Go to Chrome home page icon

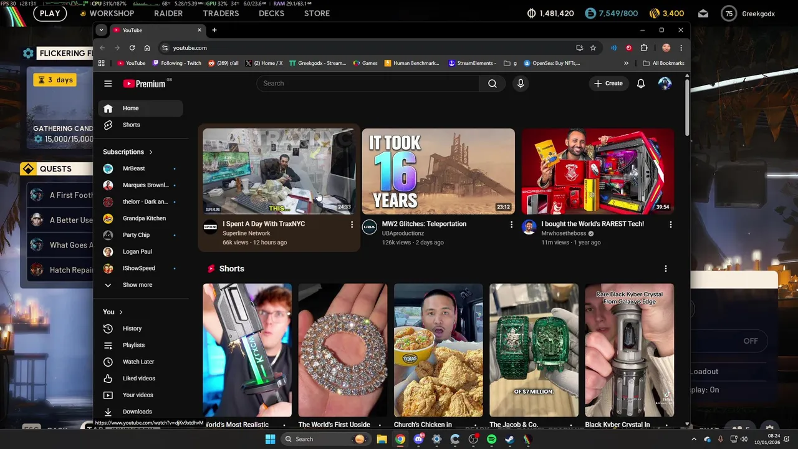pos(147,48)
